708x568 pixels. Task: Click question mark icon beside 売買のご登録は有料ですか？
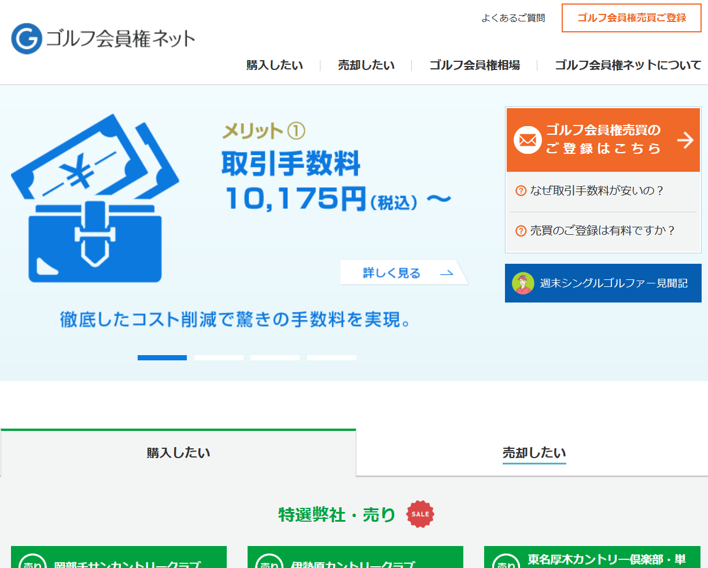[x=521, y=231]
